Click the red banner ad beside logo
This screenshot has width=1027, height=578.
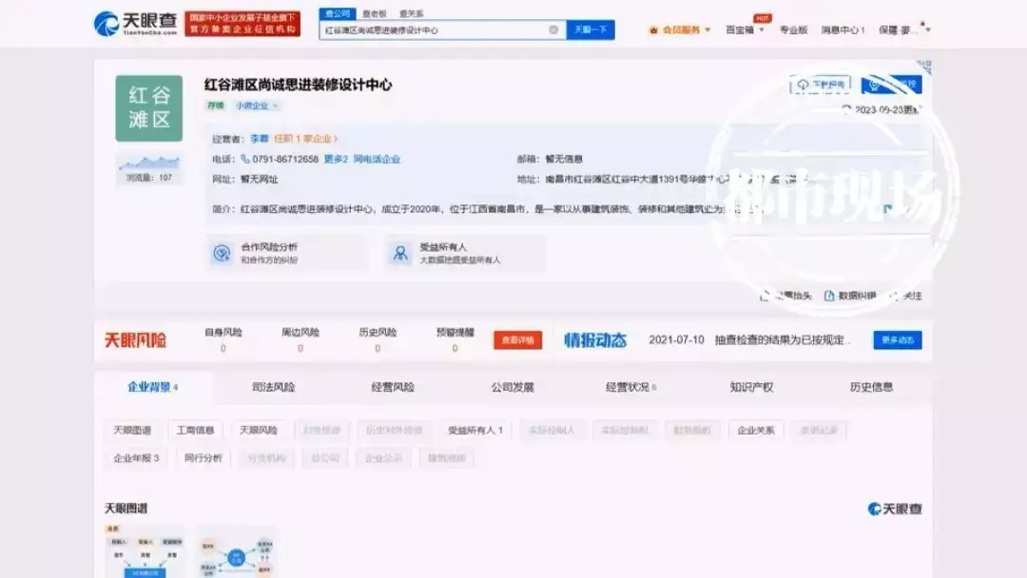point(242,24)
